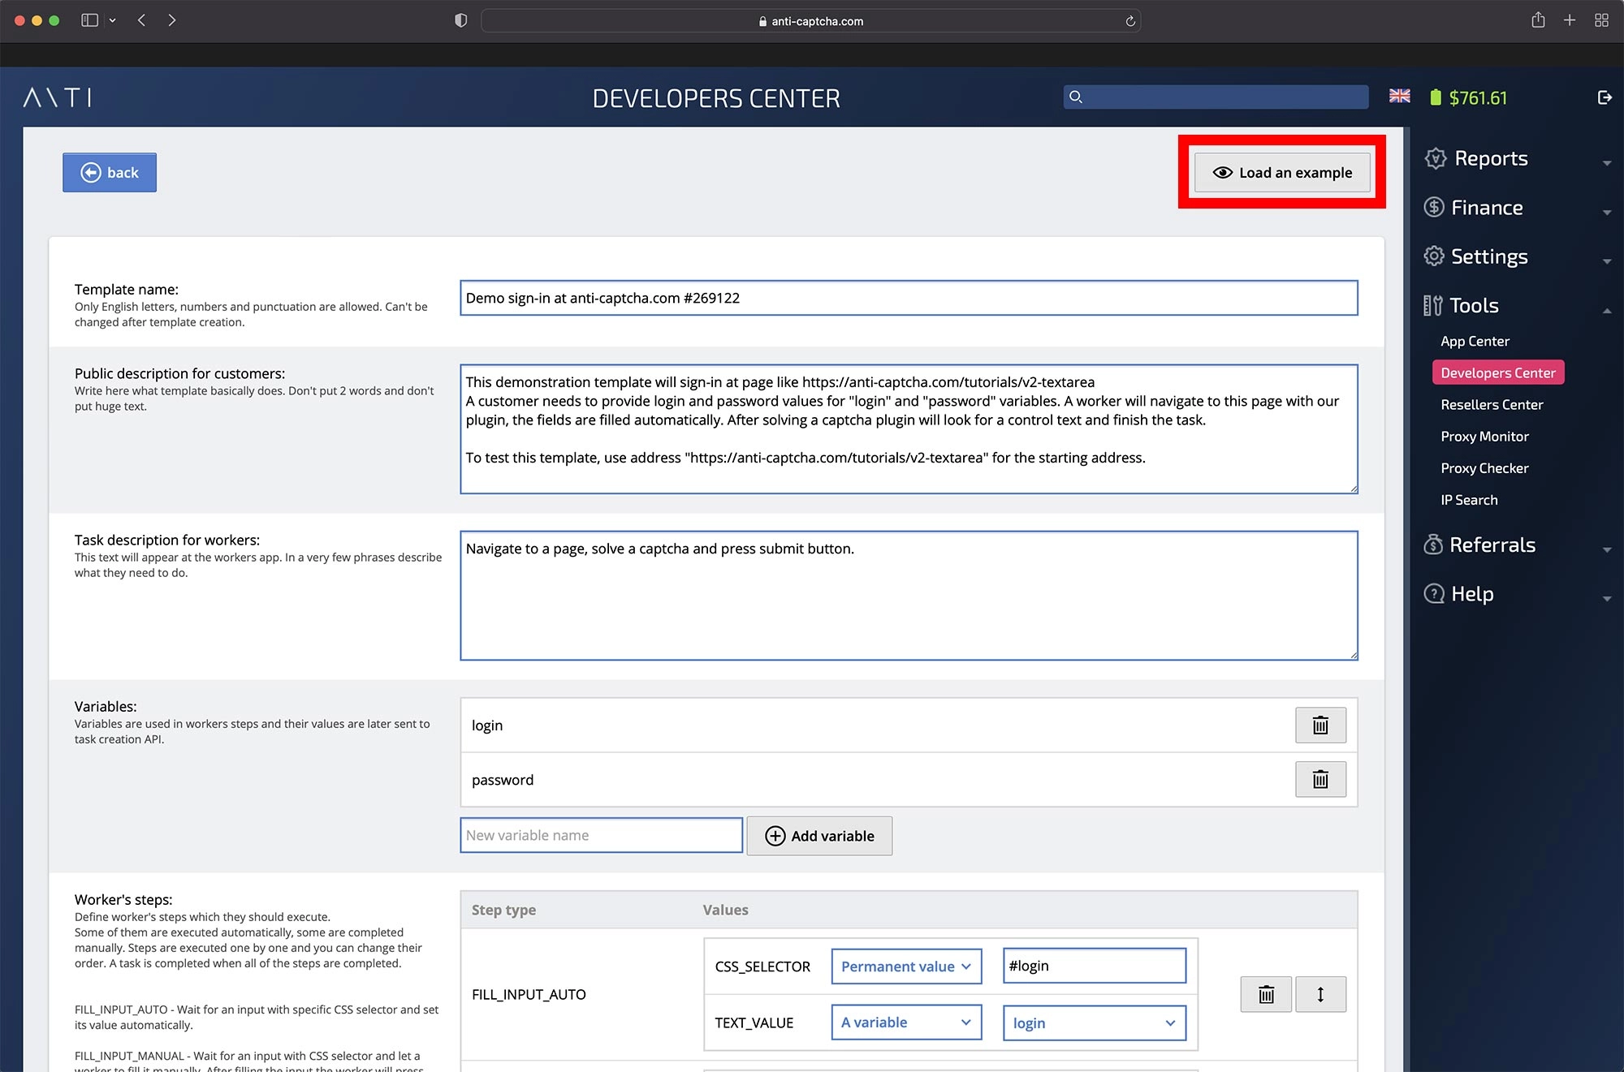Click the back navigation button
The height and width of the screenshot is (1072, 1624).
coord(110,172)
